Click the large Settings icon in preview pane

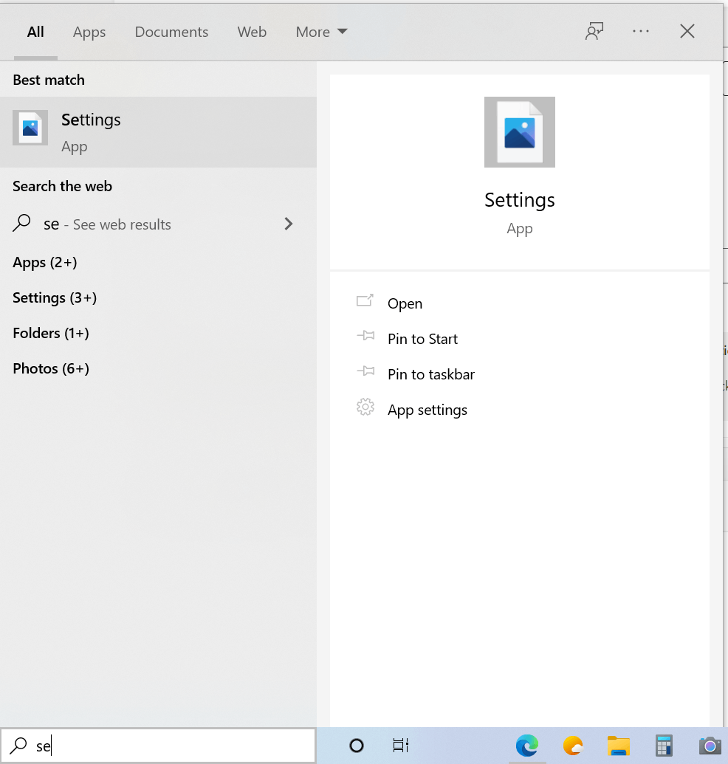tap(520, 132)
